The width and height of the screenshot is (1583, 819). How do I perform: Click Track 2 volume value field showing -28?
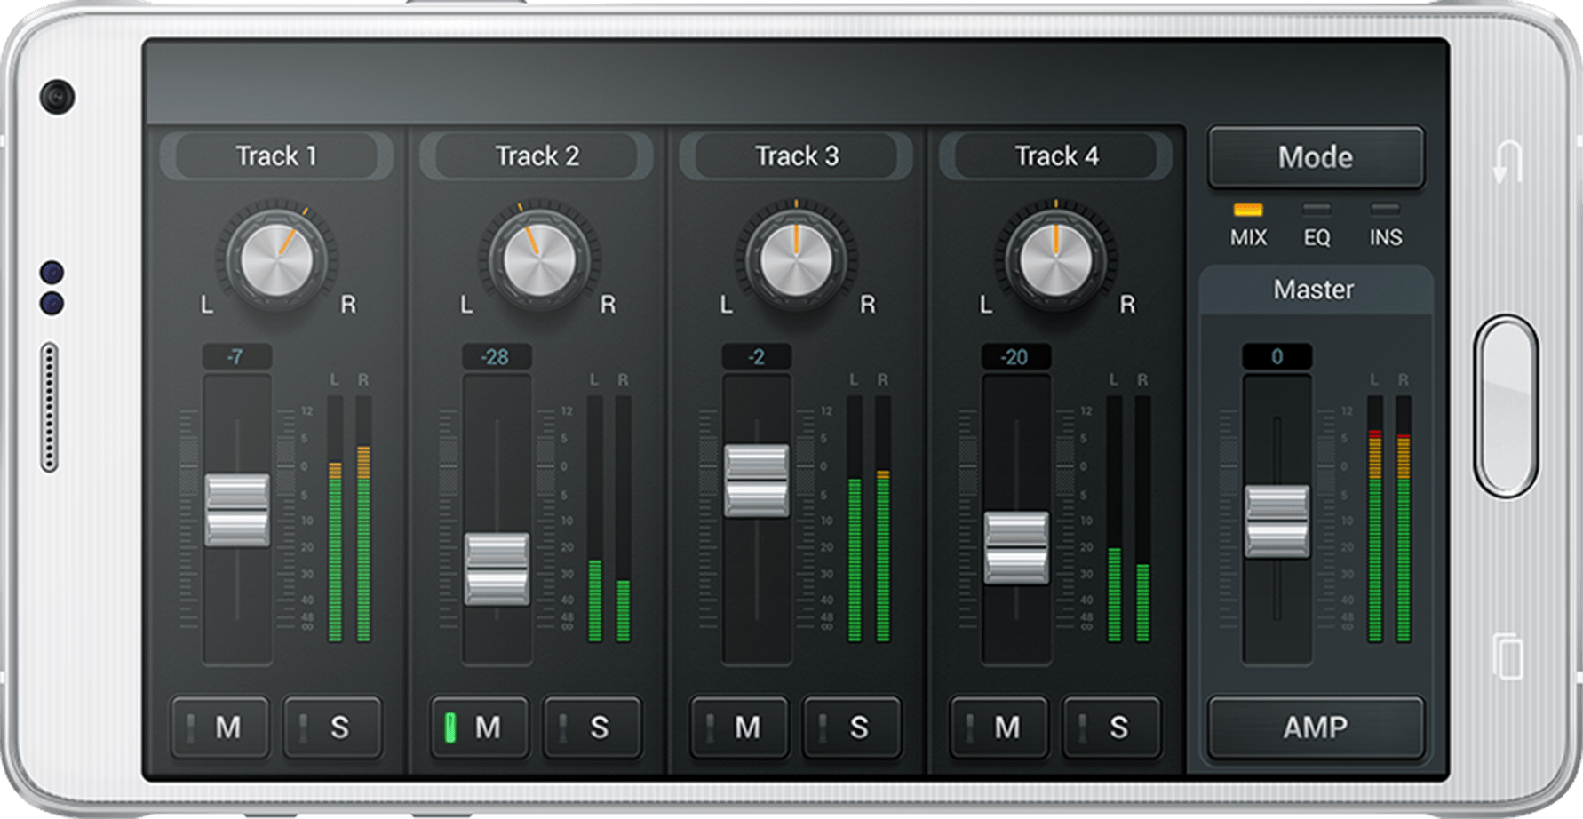496,357
